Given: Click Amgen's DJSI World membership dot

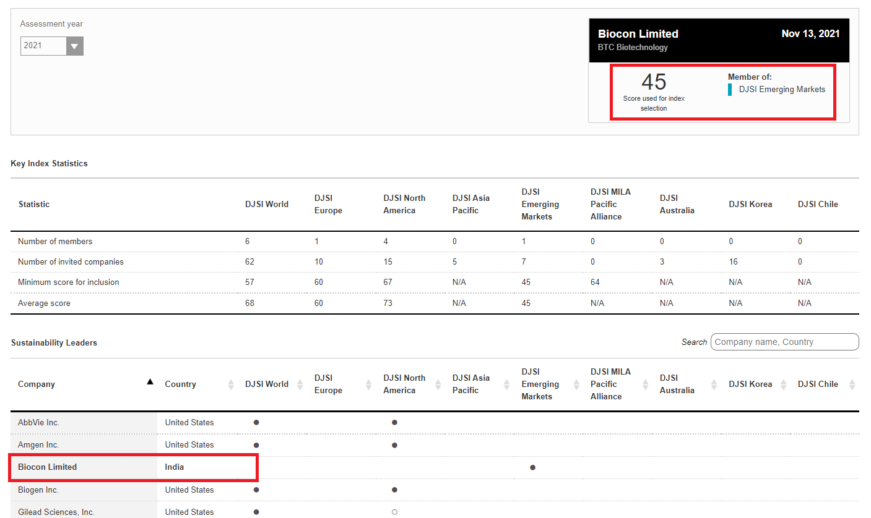Looking at the screenshot, I should pos(256,445).
